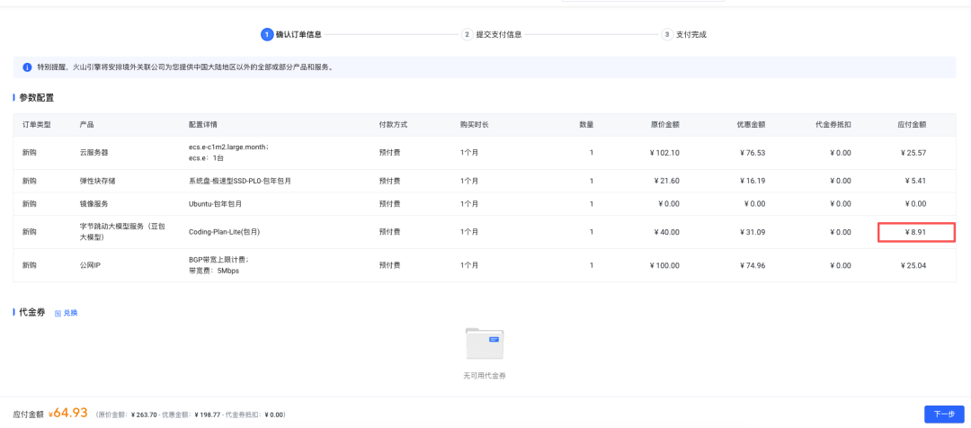
Task: Click the 购买时长 column header
Action: (x=475, y=124)
